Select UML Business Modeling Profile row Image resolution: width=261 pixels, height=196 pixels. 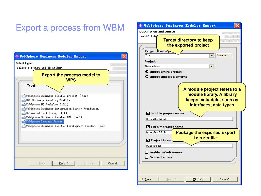[x=46, y=100]
